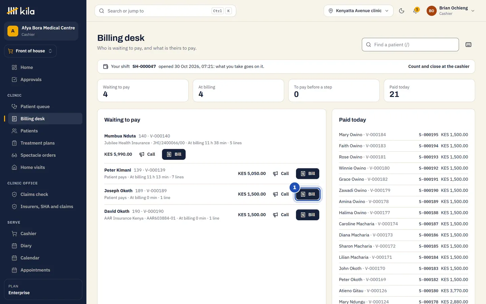This screenshot has width=486, height=304.
Task: Open Atieno Gitau's paid row
Action: point(403,291)
